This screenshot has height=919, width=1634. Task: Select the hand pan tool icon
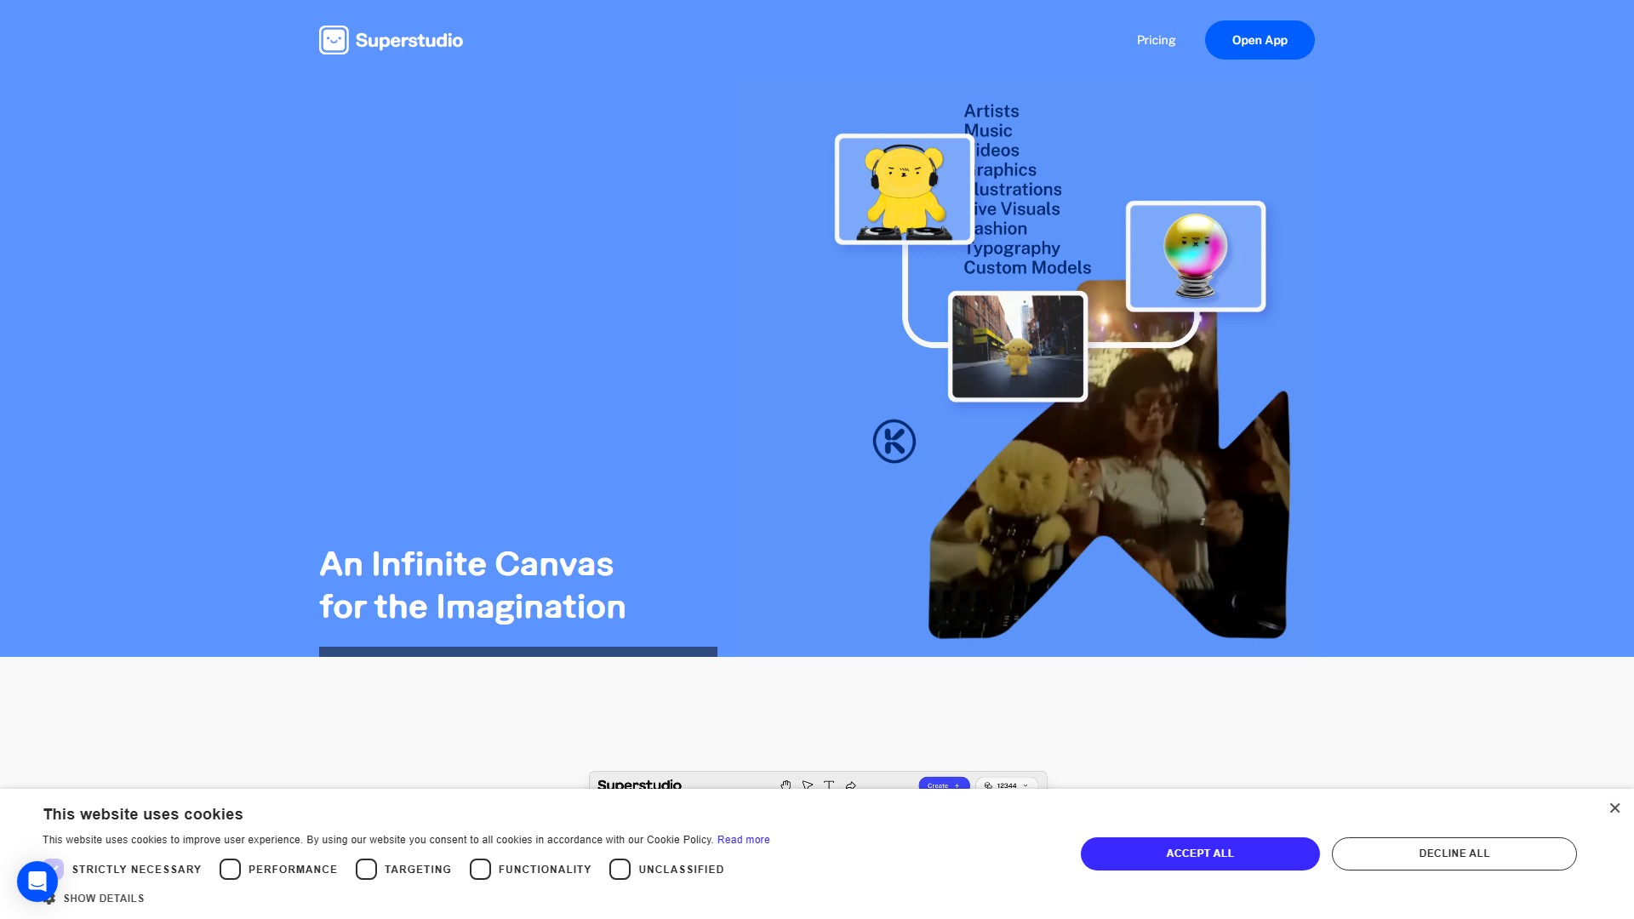[786, 785]
